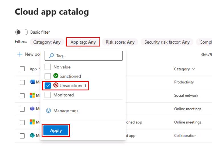Toggle the Basic filter switch
Screen dimensions: 212x146
[21, 32]
